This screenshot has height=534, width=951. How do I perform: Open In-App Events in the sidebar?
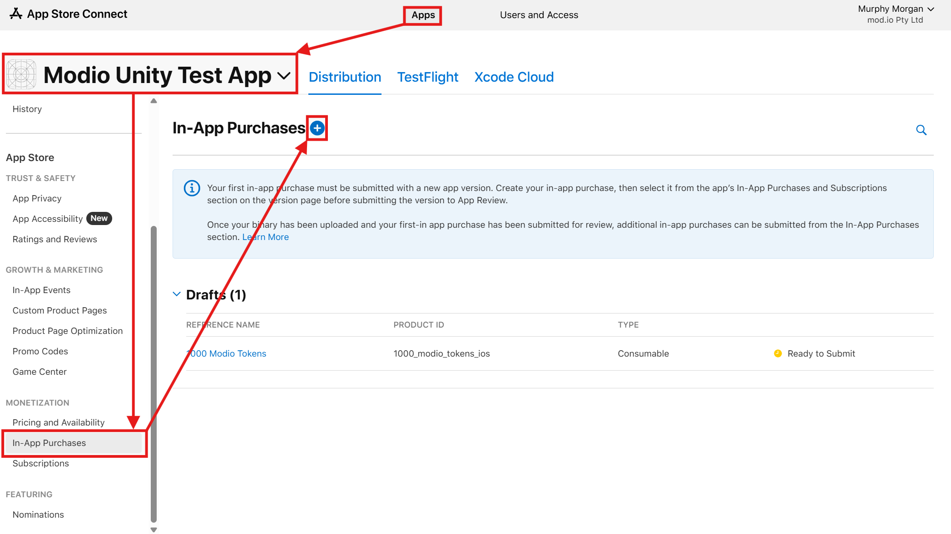[41, 290]
